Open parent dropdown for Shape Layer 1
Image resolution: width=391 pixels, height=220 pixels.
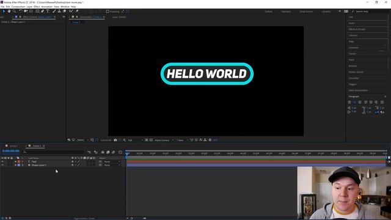(x=112, y=165)
